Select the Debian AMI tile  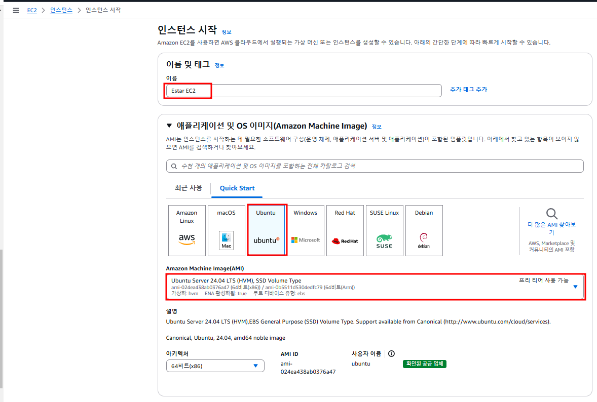pos(424,230)
